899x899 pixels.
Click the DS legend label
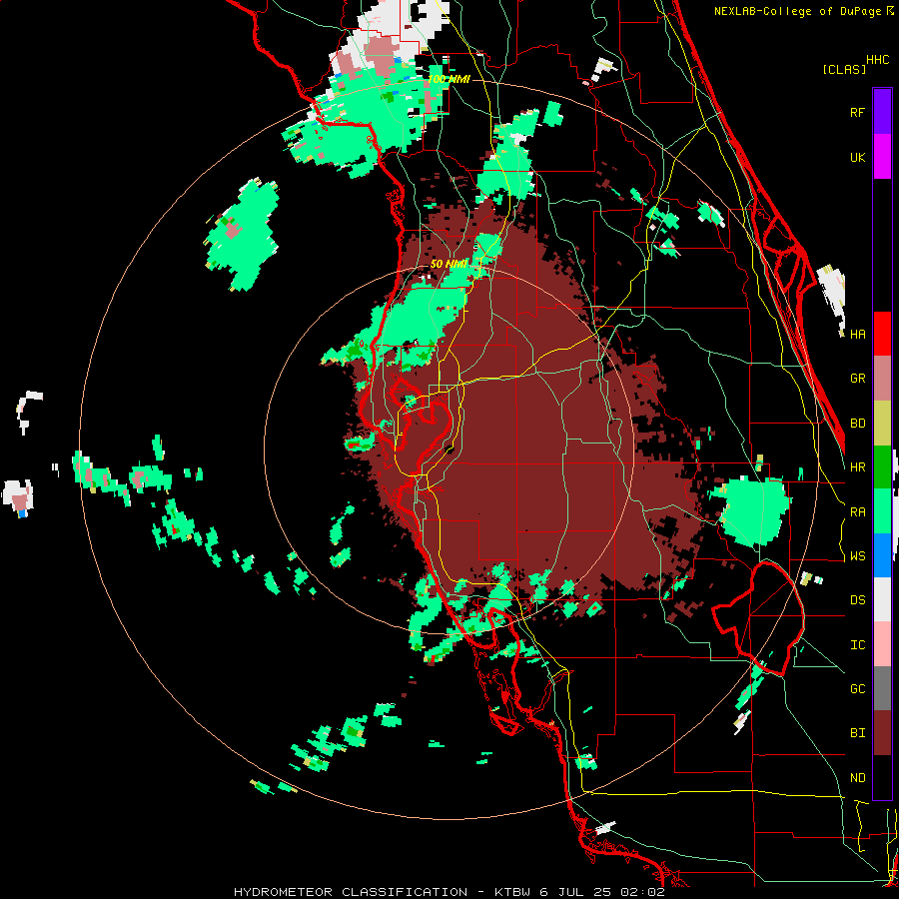point(857,600)
